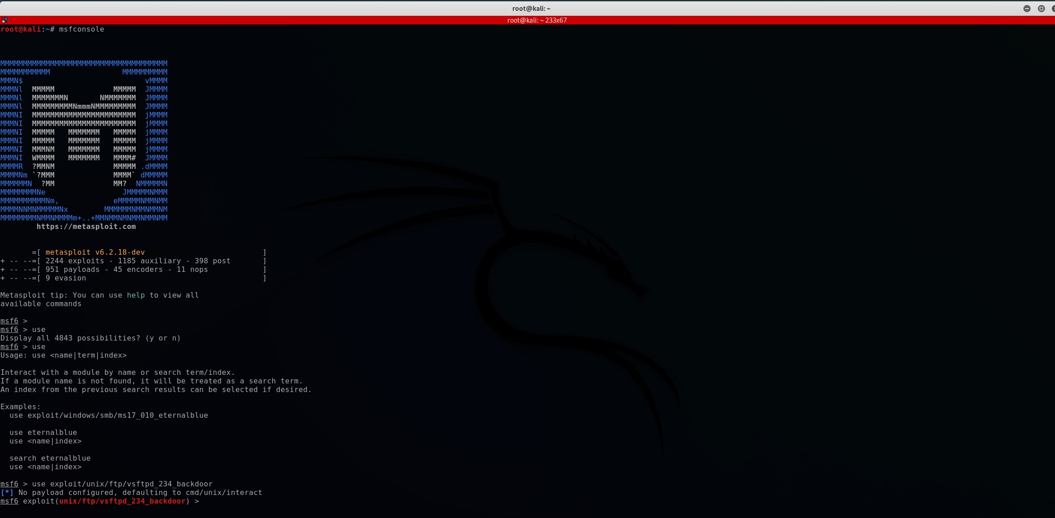Click the green 'help' keyword in the tip
Viewport: 1055px width, 518px height.
(x=136, y=295)
